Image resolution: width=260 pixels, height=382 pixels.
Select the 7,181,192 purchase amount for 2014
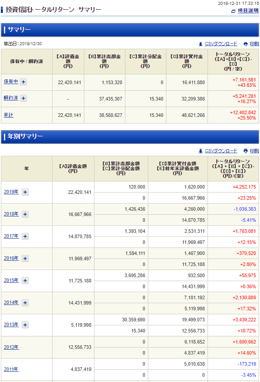194,297
